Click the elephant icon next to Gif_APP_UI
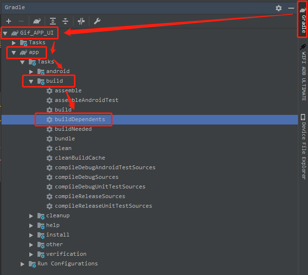 pyautogui.click(x=15, y=33)
